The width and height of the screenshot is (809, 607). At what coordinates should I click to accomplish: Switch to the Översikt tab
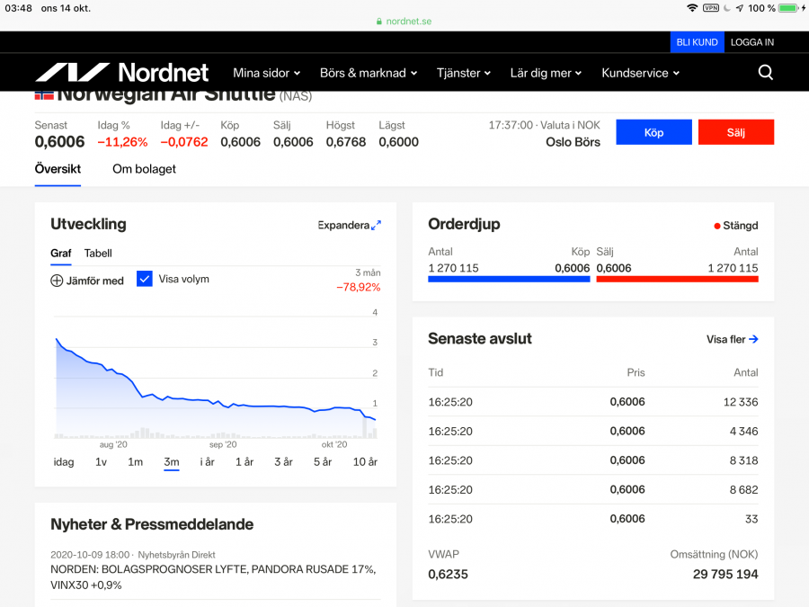58,169
